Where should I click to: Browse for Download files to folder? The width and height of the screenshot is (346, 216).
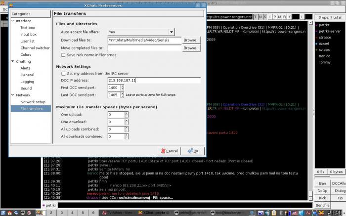pyautogui.click(x=191, y=40)
